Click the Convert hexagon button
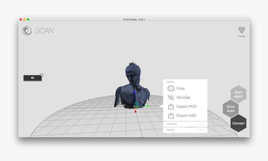 [x=238, y=123]
